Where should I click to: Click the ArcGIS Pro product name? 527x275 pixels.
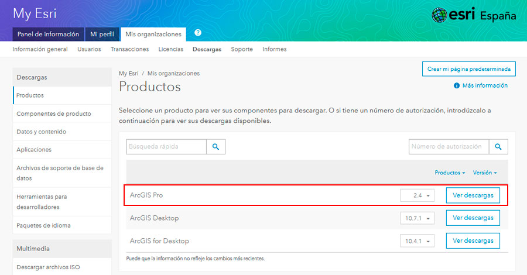click(x=146, y=195)
